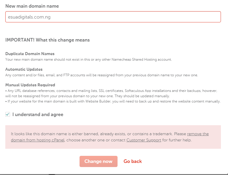Click the "New main domain name" field label
Image resolution: width=228 pixels, height=175 pixels.
point(32,6)
